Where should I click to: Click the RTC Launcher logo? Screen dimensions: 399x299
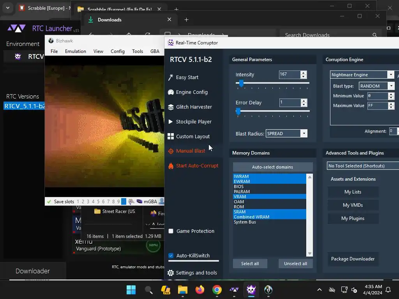[16, 28]
